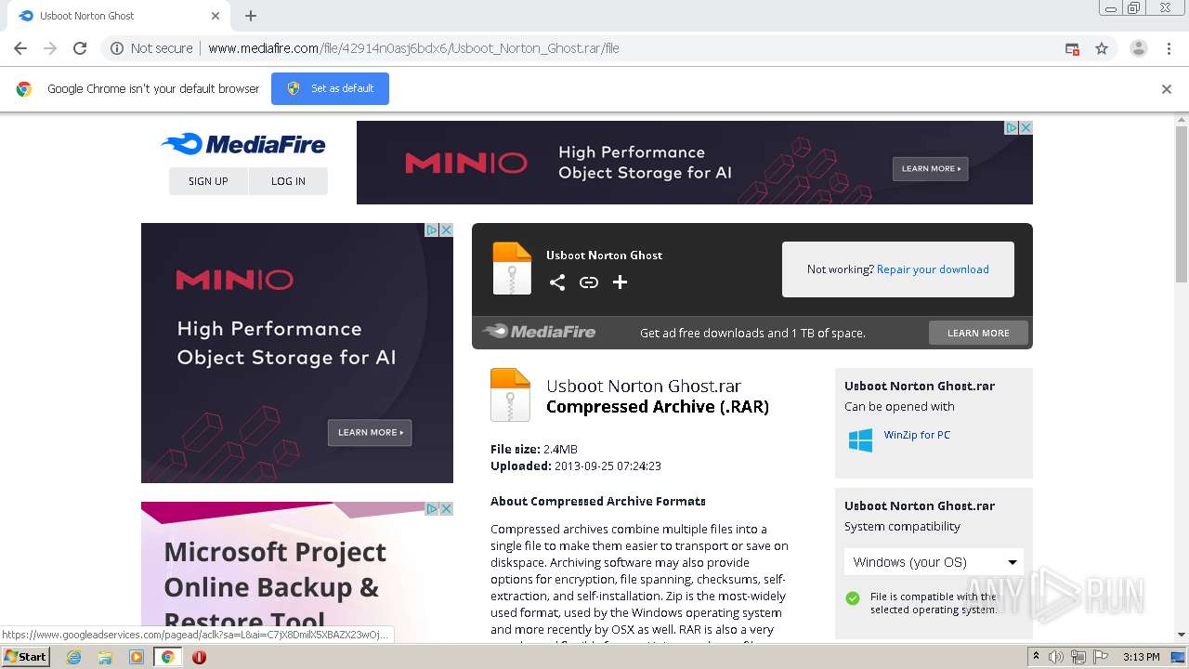Click the volume icon in system tray
The width and height of the screenshot is (1189, 669).
[1056, 657]
